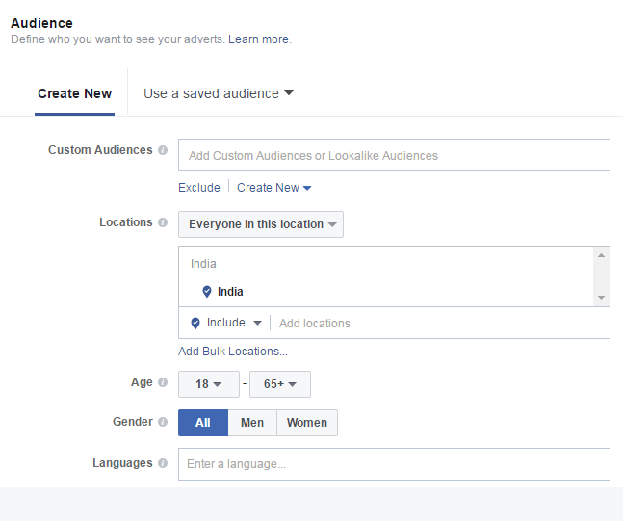This screenshot has width=623, height=521.
Task: Open the minimum age 18 dropdown
Action: 209,384
